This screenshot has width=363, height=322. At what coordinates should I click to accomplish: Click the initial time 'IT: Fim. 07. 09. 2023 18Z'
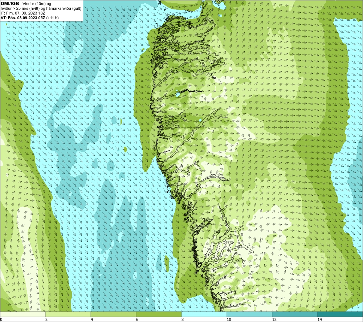[x=23, y=13]
